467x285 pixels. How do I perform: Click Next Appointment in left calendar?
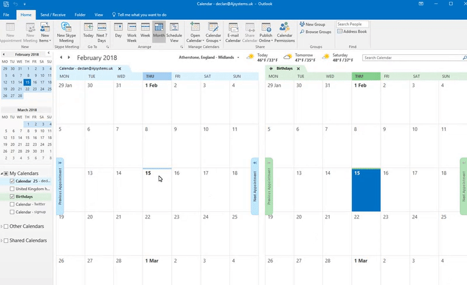(255, 186)
